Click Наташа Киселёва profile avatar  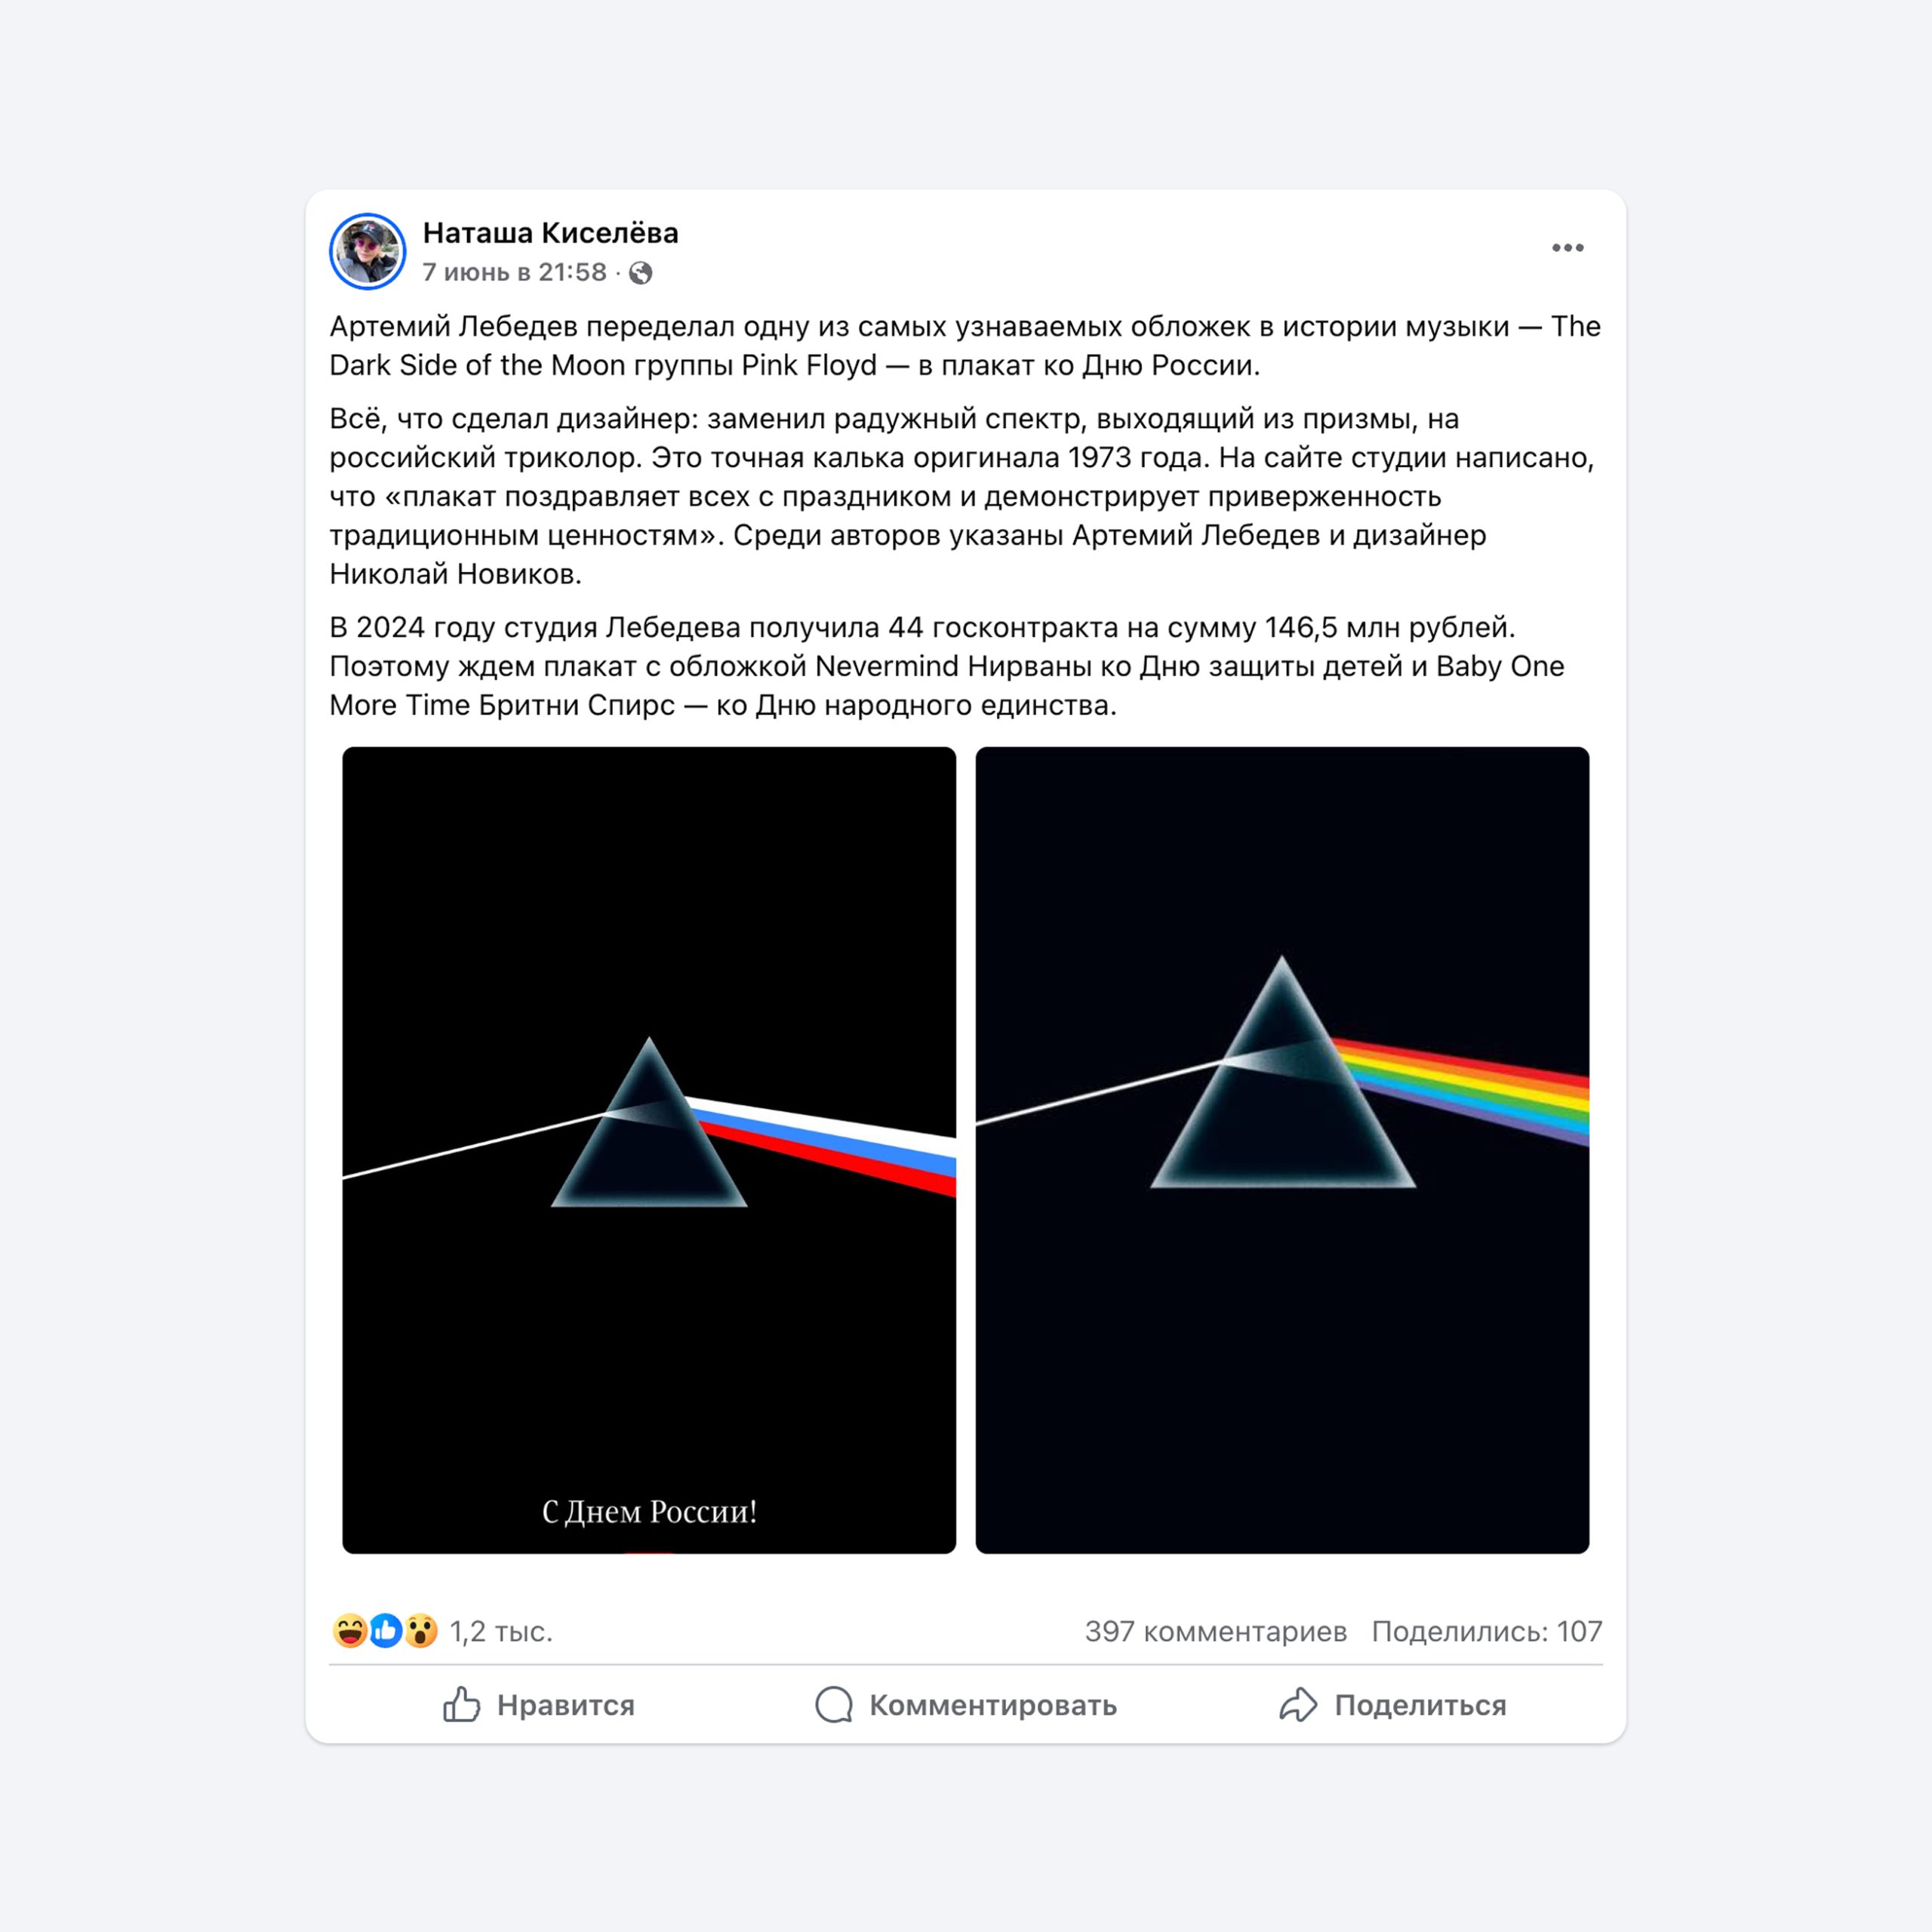pyautogui.click(x=367, y=251)
